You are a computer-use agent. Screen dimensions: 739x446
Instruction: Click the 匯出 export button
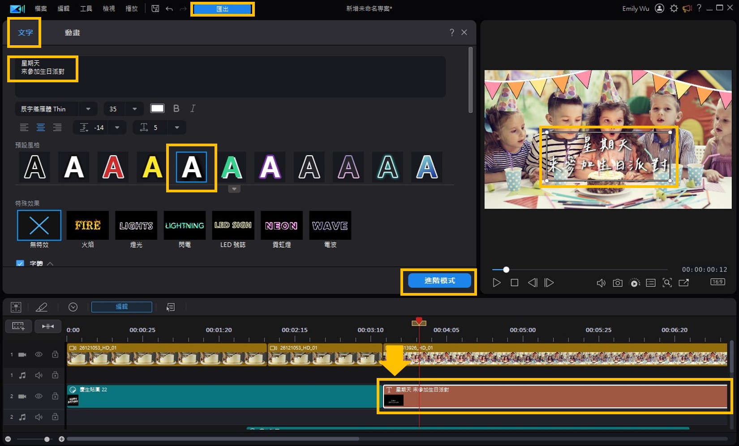222,9
